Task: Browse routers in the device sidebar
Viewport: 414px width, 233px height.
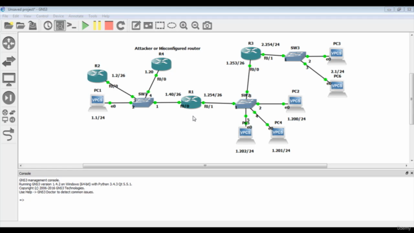Action: pos(8,43)
